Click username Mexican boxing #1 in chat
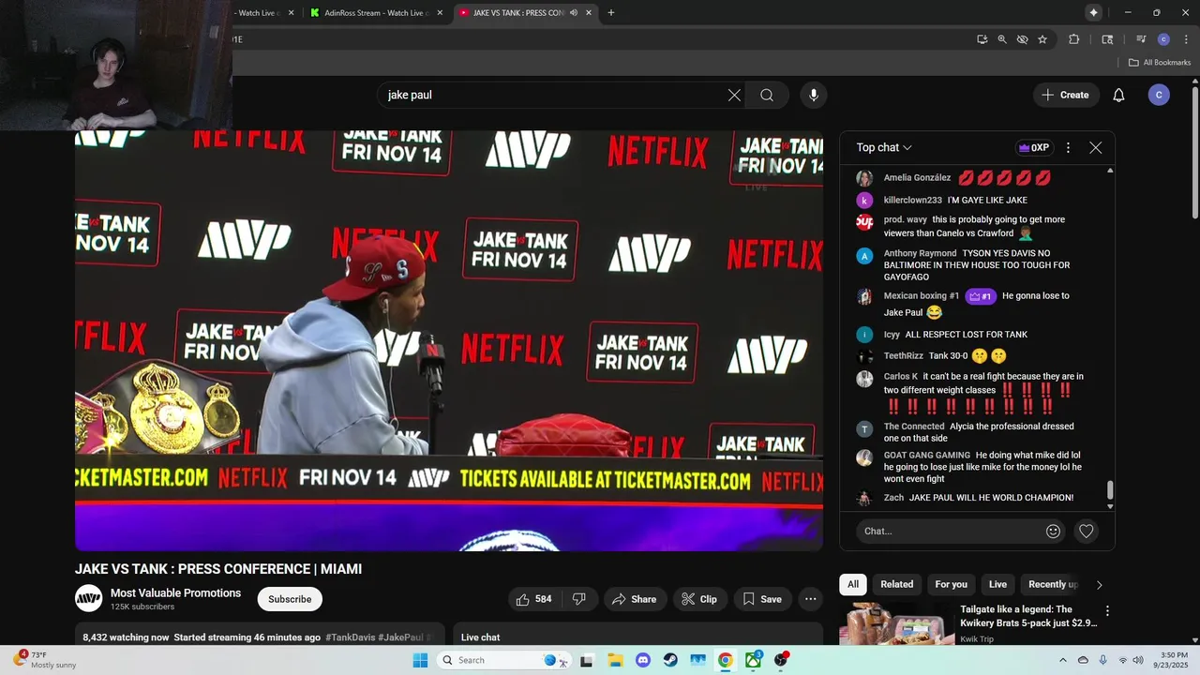Viewport: 1200px width, 675px height. point(921,296)
